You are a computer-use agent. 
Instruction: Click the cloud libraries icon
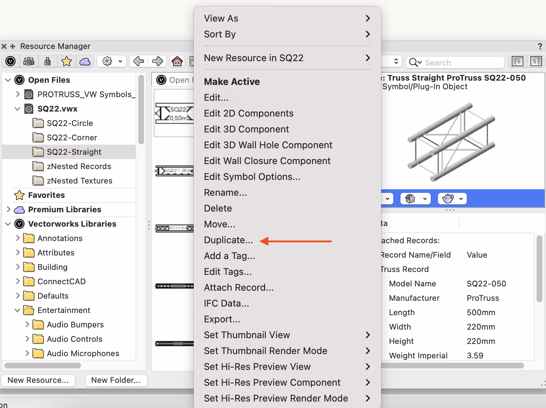[x=85, y=61]
